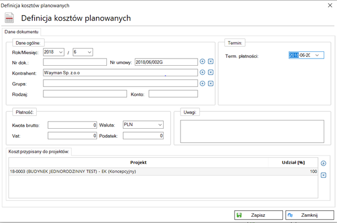Screen dimensions: 337x223
Task: Focus the empty Grupa input field
Action: pos(120,83)
